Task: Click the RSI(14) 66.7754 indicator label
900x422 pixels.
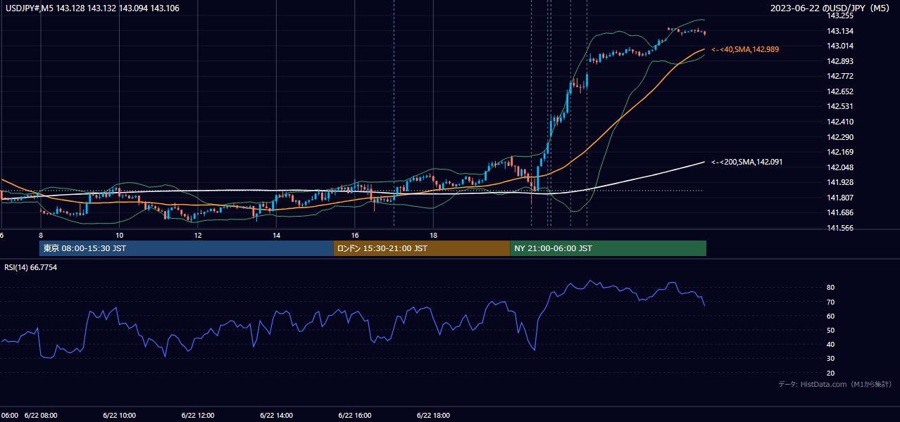Action: coord(31,267)
